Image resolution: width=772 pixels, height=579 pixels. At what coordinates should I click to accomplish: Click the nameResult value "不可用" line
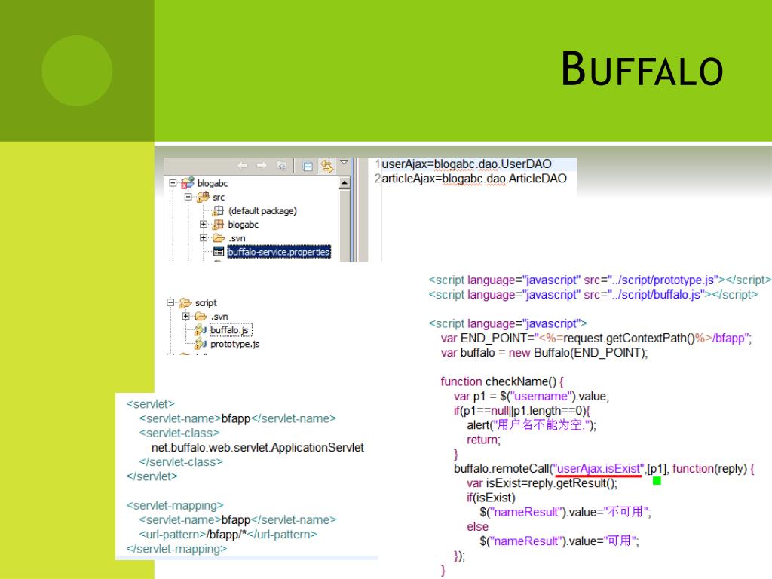tap(565, 512)
